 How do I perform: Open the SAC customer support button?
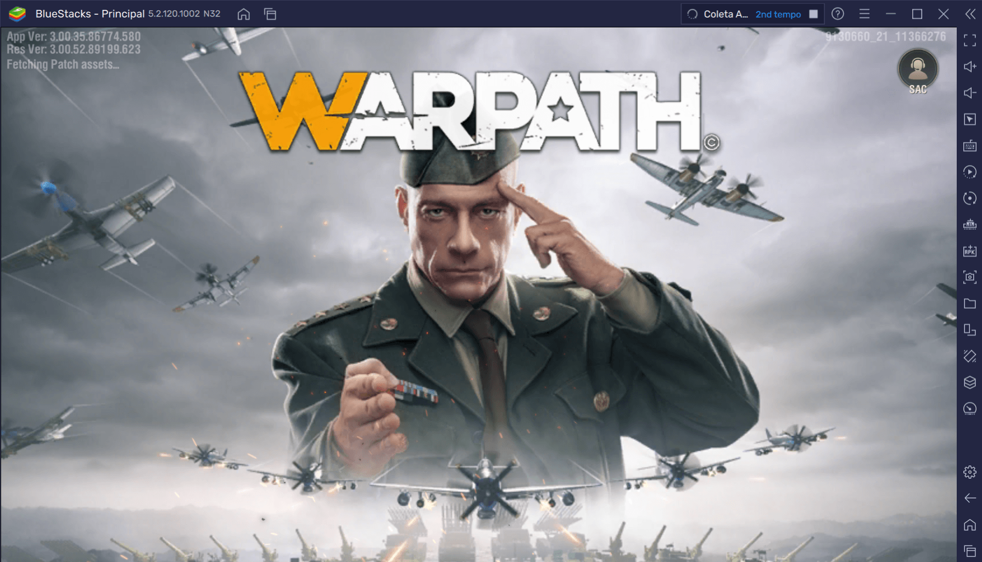(918, 71)
